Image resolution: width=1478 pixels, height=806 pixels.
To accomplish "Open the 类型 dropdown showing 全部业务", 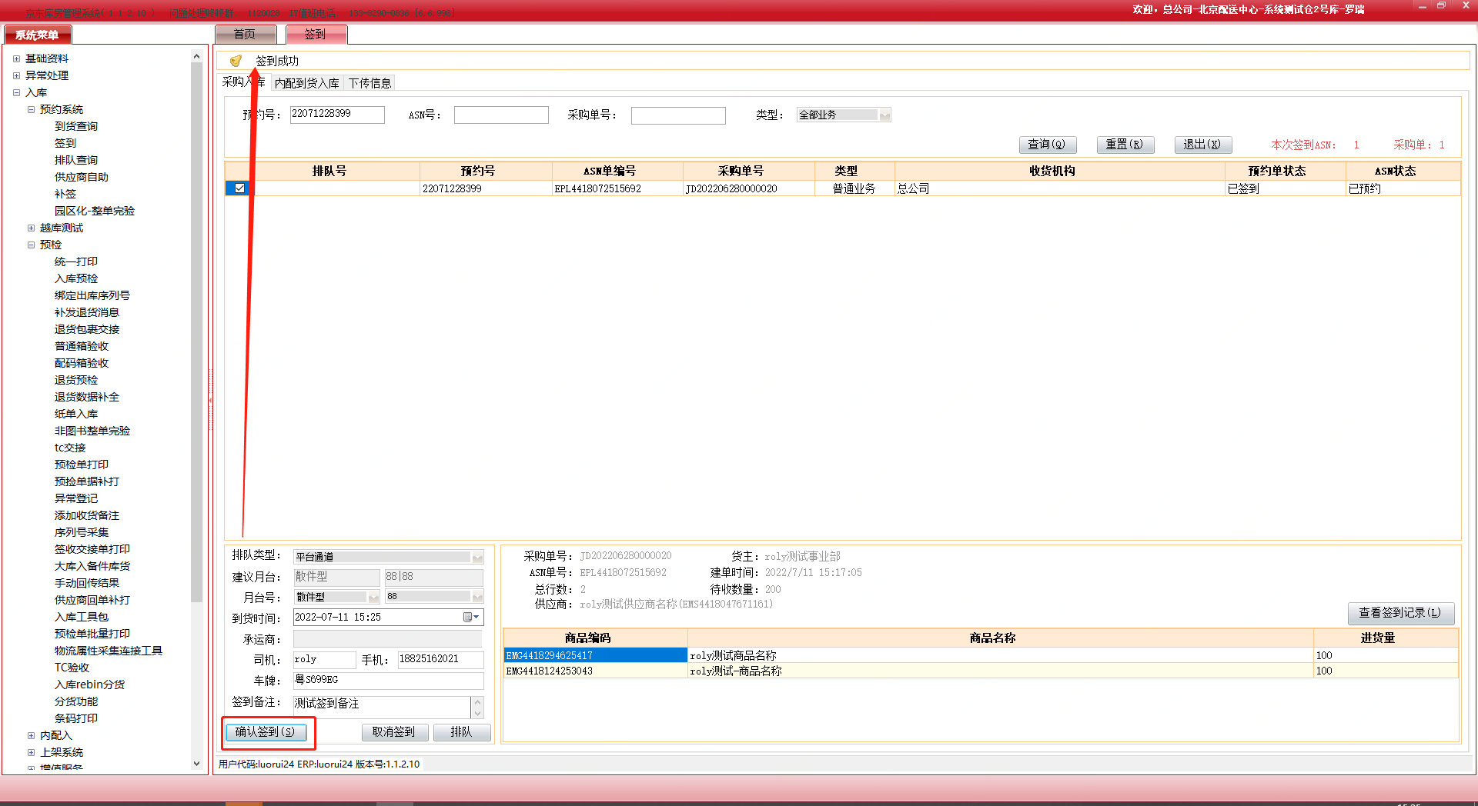I will 884,115.
